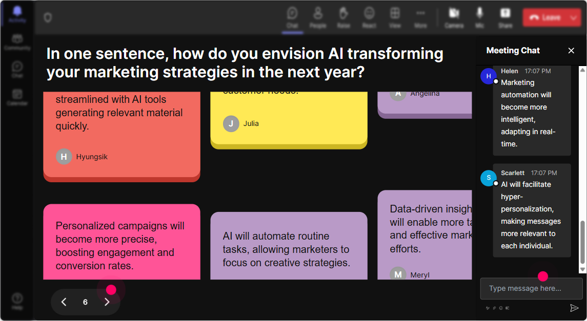Select the name Angelina on the purple card
This screenshot has height=321, width=587.
pos(425,94)
